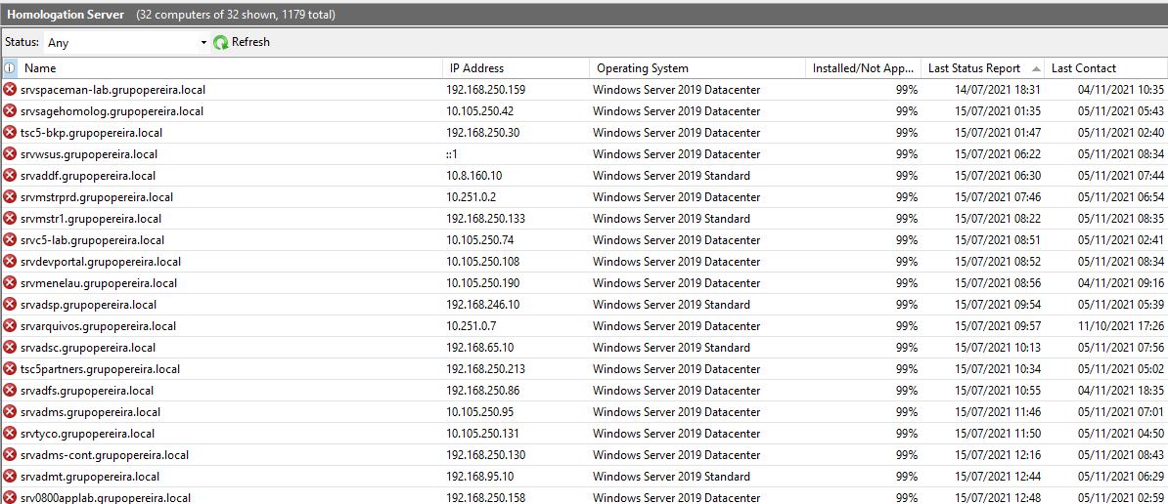Viewport: 1168px width, 504px height.
Task: Sort by the Last Contact column header
Action: tap(1106, 68)
